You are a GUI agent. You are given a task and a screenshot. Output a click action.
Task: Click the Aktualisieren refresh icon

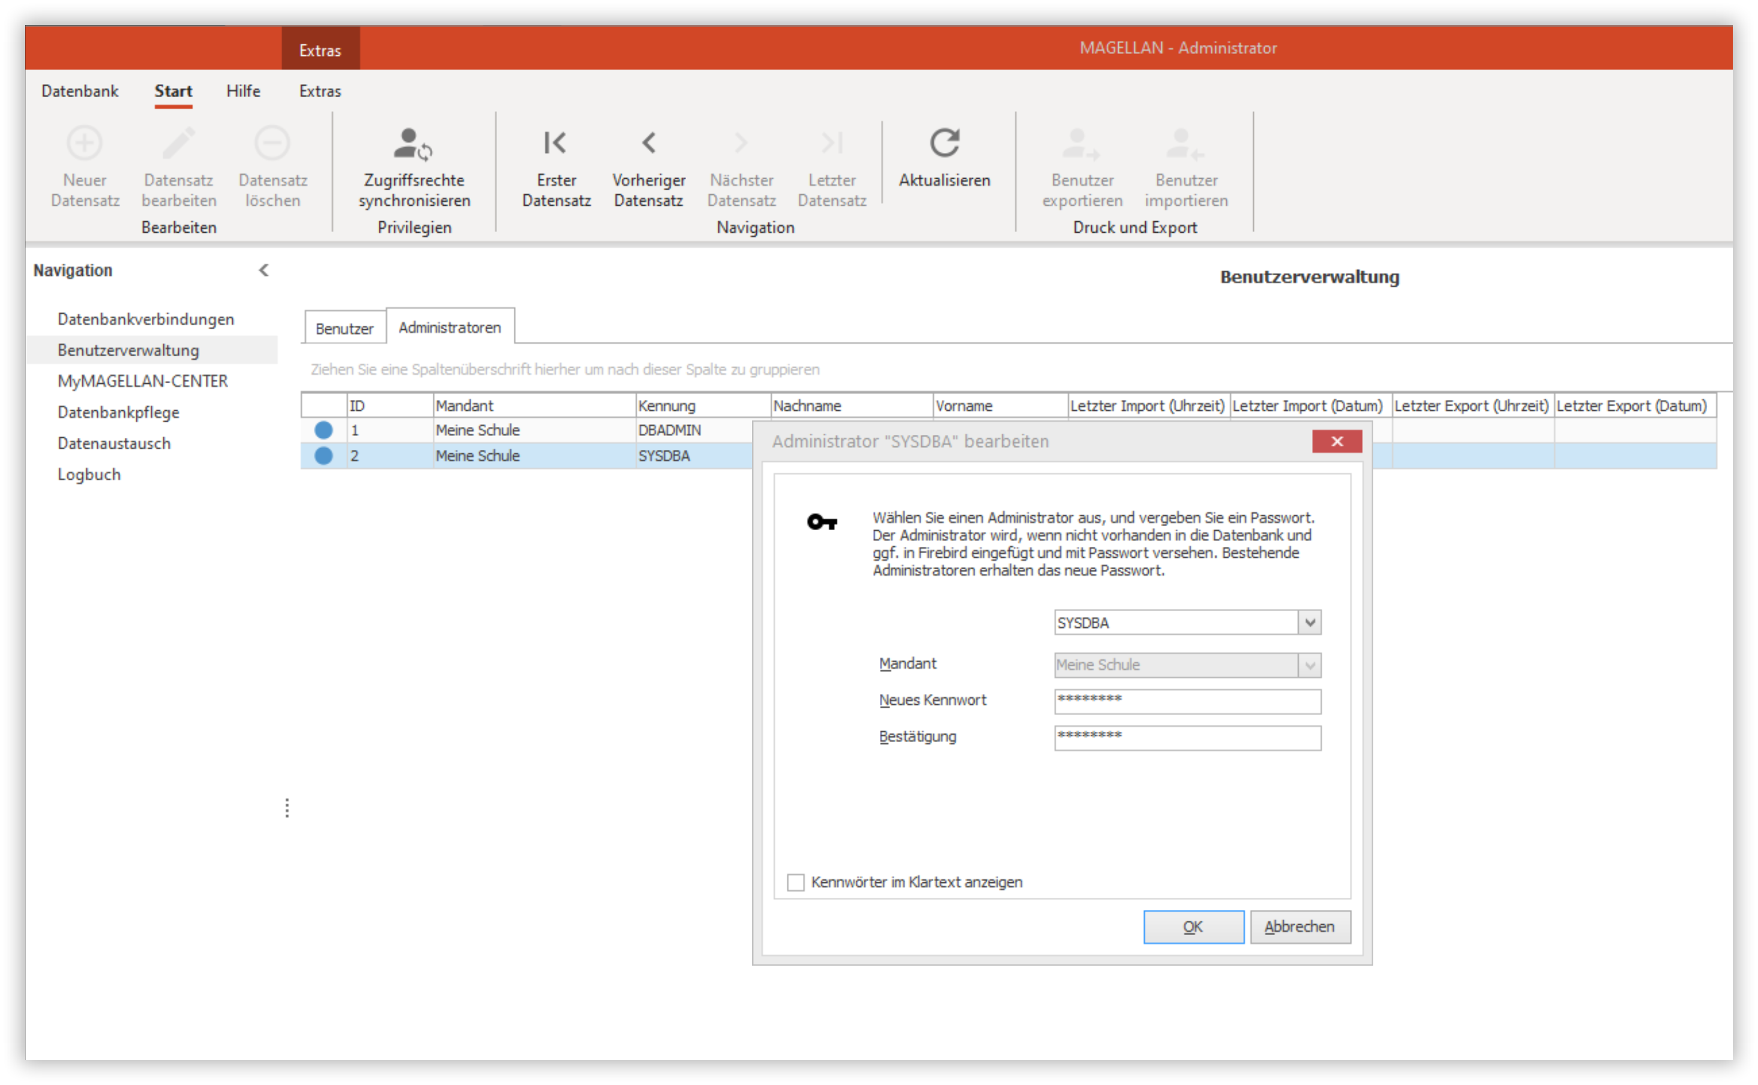pos(944,143)
